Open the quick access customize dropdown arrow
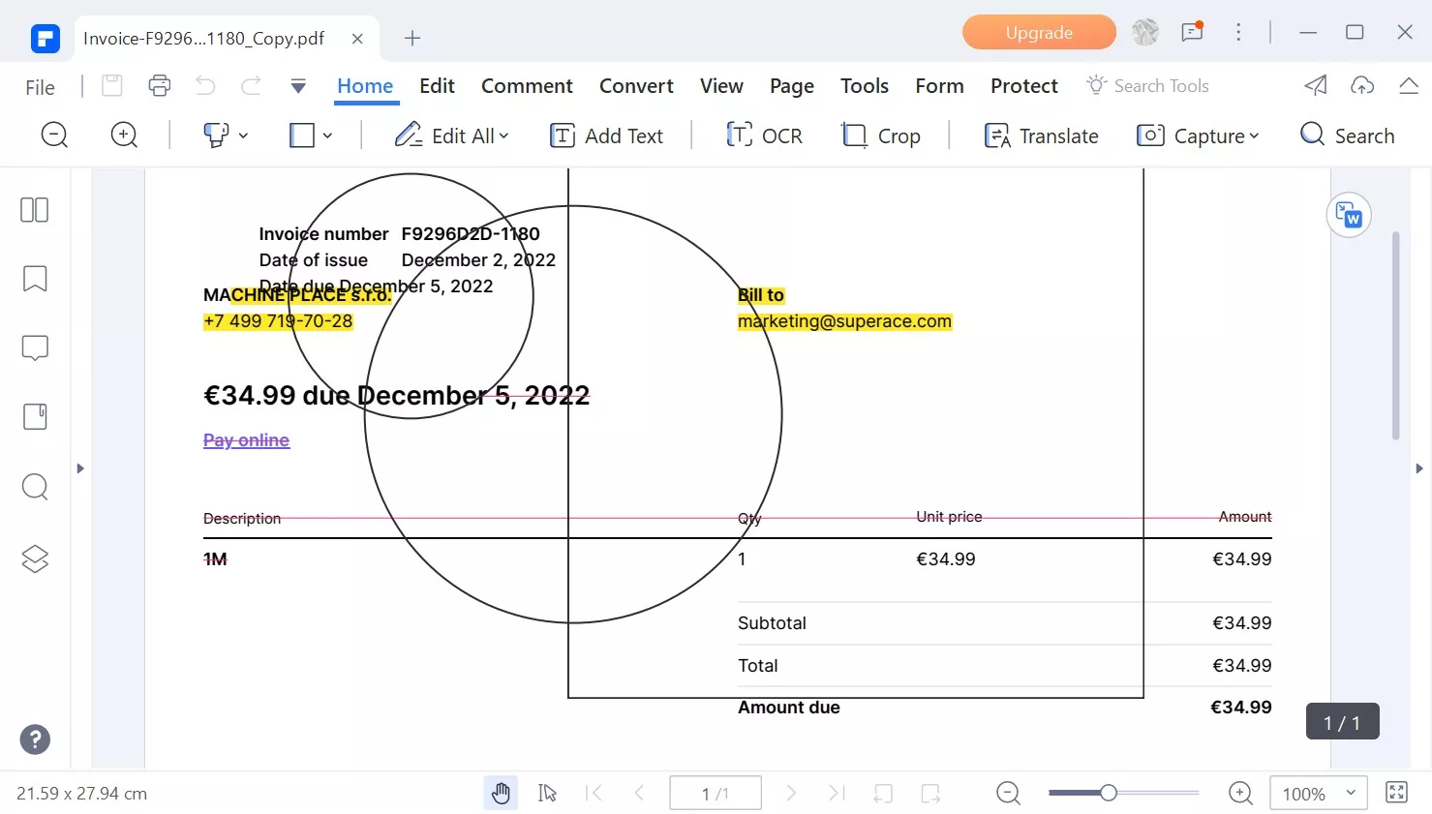Screen dimensions: 1432x814 [298, 87]
